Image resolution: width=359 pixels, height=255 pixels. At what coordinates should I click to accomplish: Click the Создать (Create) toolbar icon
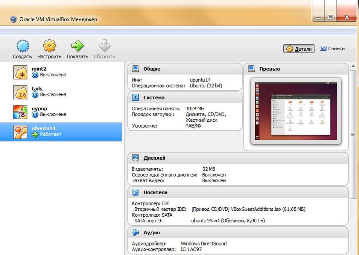point(22,46)
